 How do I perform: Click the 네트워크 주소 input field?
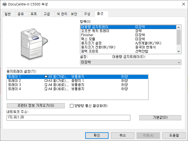68,118
